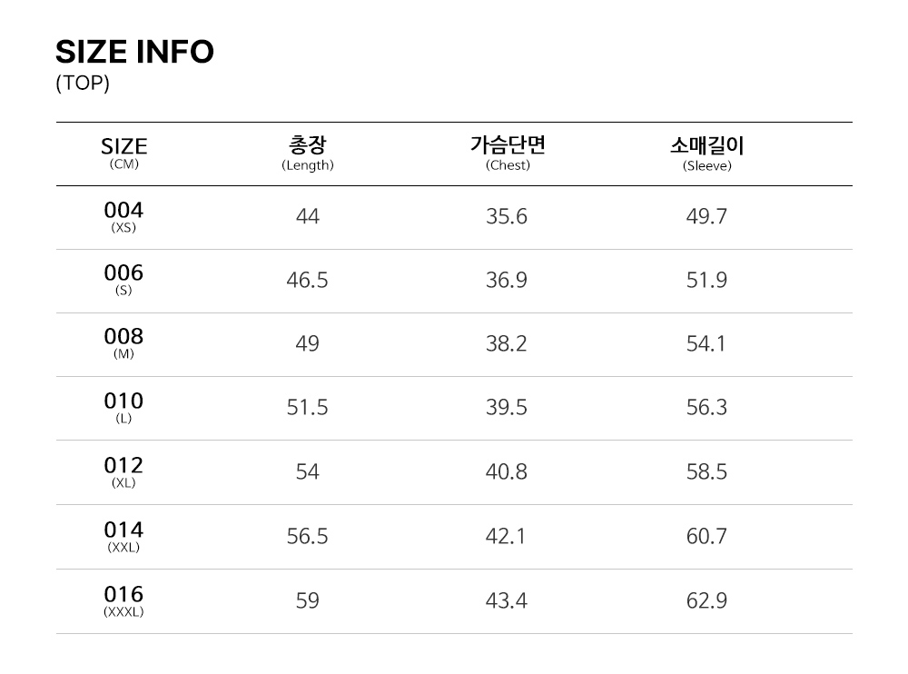Image resolution: width=908 pixels, height=674 pixels.
Task: Click the length value 51.5
Action: pyautogui.click(x=308, y=408)
